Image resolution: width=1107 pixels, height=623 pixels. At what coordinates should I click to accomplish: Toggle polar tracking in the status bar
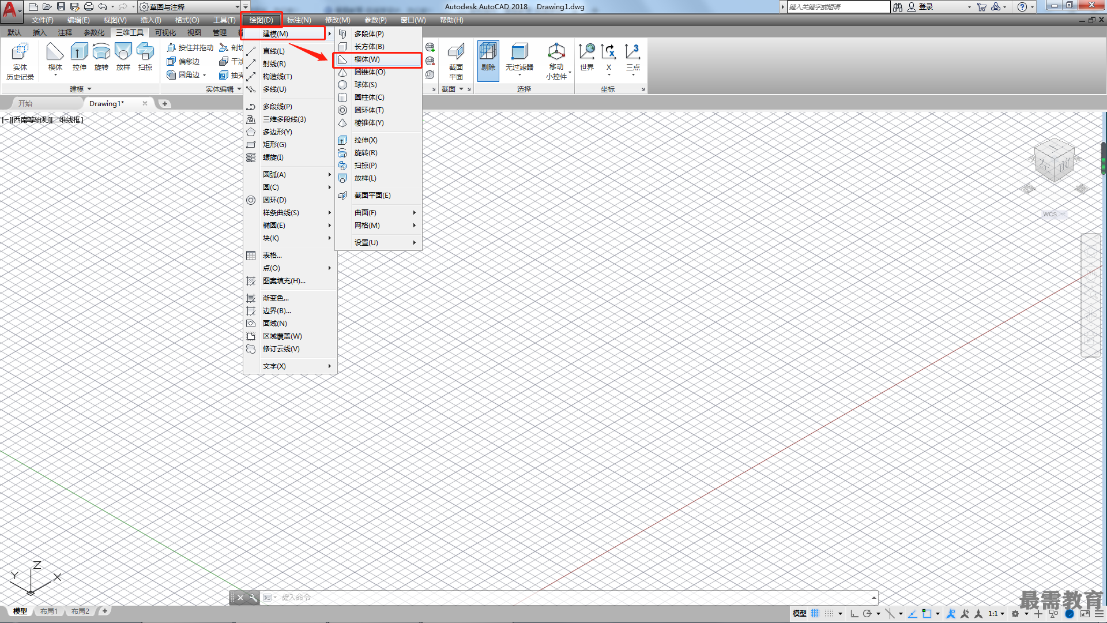pos(867,614)
